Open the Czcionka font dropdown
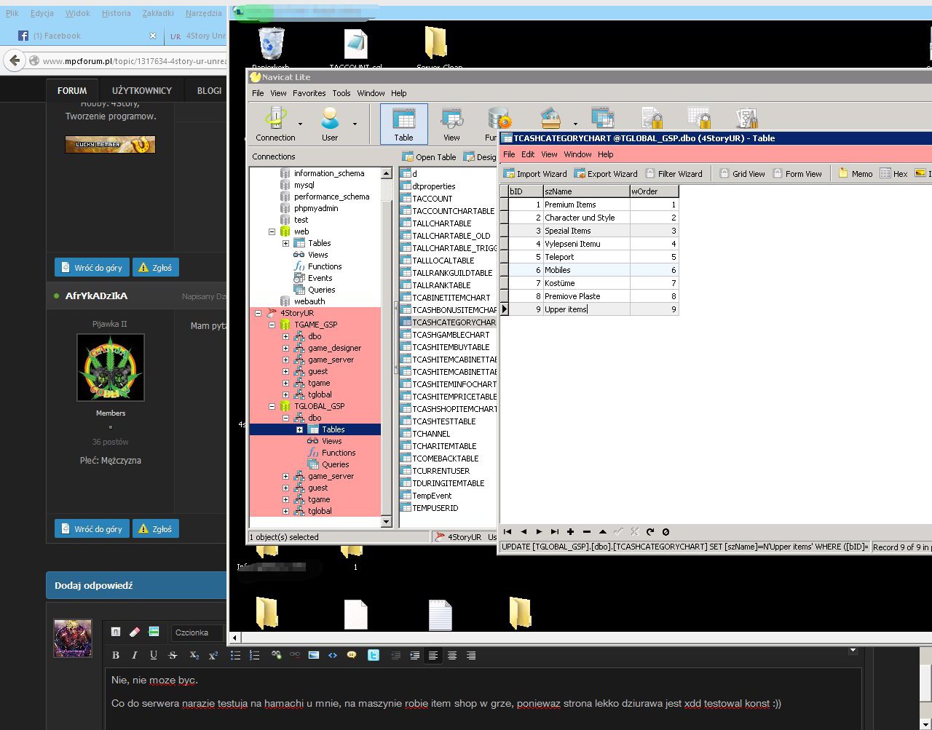 tap(197, 632)
